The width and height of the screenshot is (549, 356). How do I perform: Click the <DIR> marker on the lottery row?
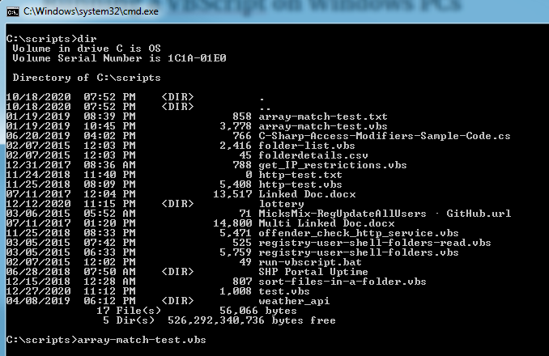click(x=177, y=204)
